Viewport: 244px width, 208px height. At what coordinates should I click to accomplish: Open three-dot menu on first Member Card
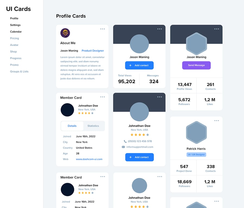102,97
